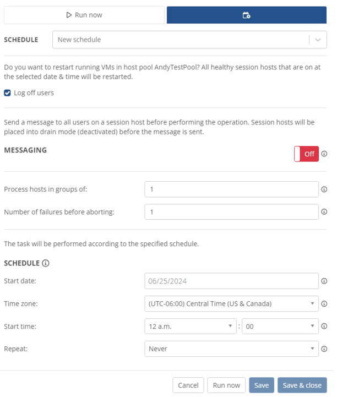Image resolution: width=337 pixels, height=397 pixels.
Task: Open the Start time minutes dropdown
Action: 280,326
